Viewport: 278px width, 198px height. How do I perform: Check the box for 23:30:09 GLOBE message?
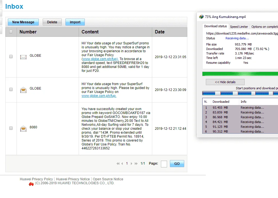11,89
